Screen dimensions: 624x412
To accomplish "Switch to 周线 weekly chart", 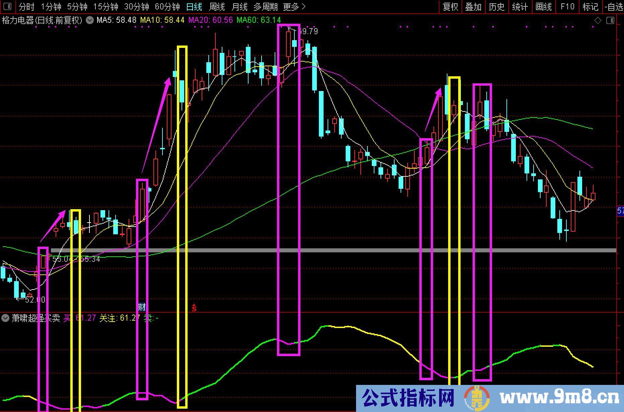I will click(217, 7).
